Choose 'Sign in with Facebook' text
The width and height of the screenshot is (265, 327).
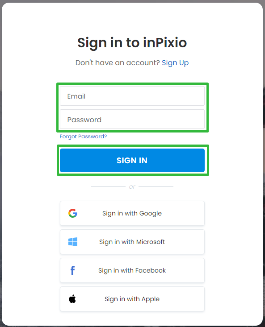click(x=132, y=270)
